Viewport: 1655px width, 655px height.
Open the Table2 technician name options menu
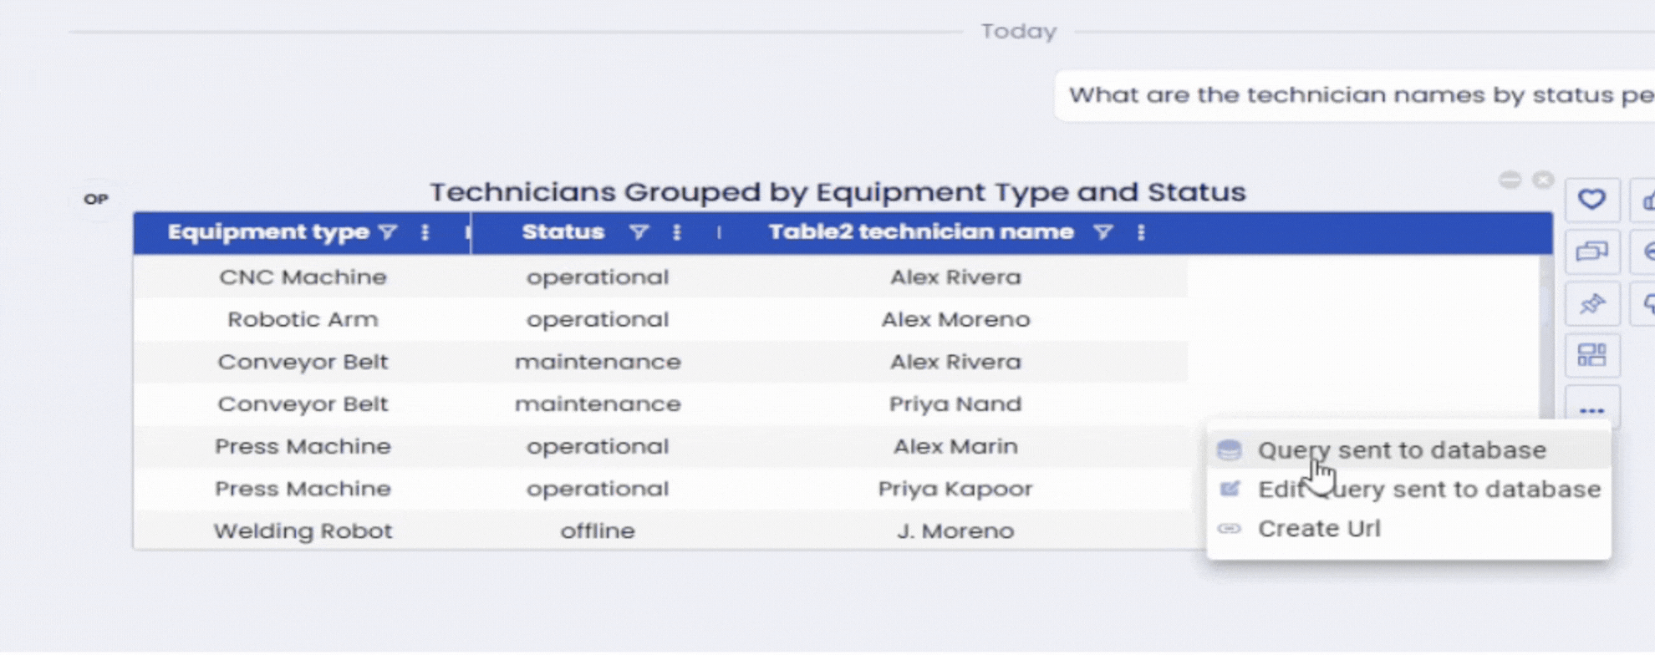[x=1140, y=233]
